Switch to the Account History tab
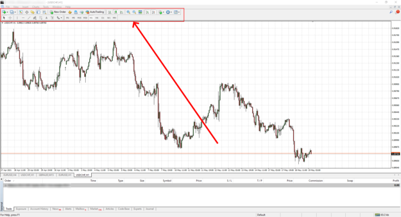401x217 pixels. pyautogui.click(x=39, y=209)
